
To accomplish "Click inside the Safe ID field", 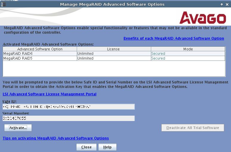I will 69,107.
